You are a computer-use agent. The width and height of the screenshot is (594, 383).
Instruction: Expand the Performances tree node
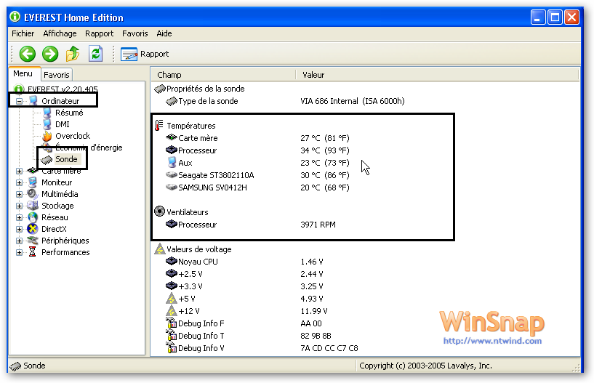[19, 252]
